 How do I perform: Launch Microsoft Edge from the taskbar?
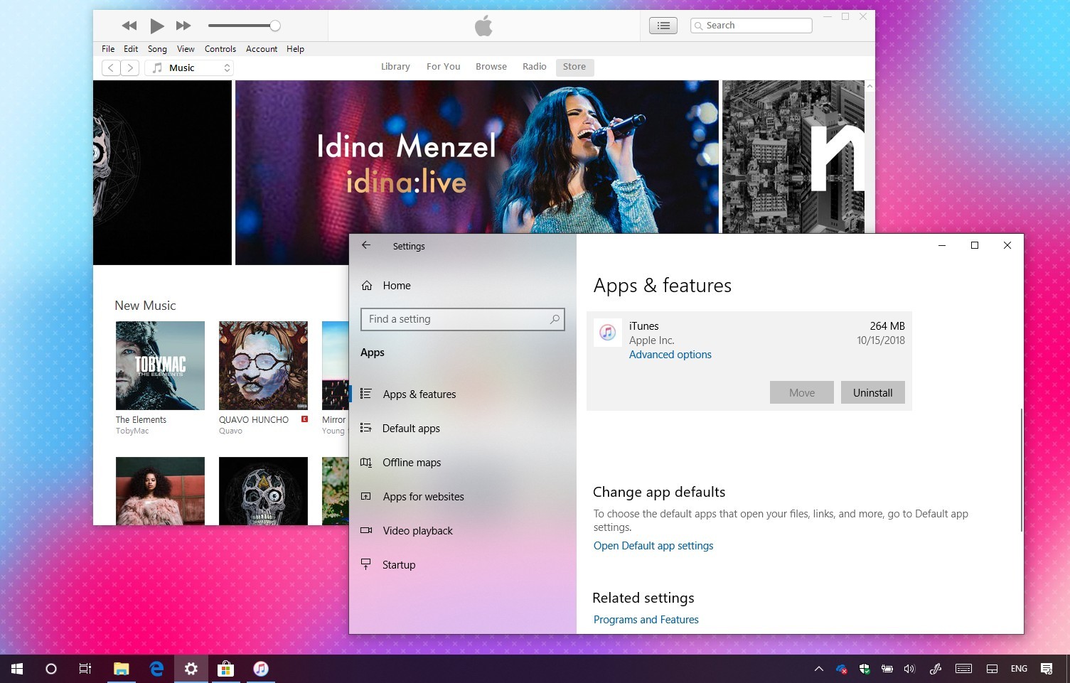(x=156, y=669)
